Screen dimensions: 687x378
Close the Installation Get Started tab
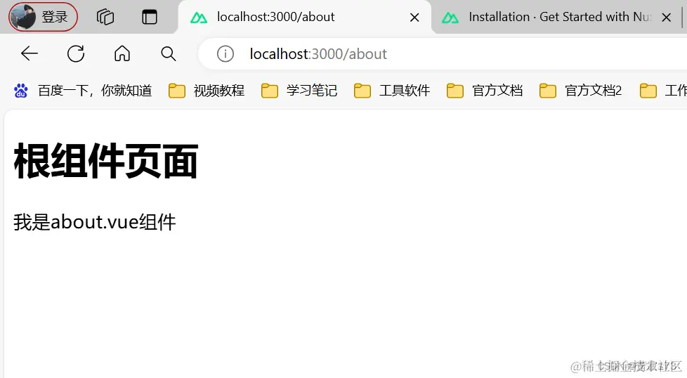667,18
